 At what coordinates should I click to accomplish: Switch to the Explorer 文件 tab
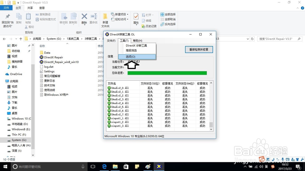tap(6, 8)
